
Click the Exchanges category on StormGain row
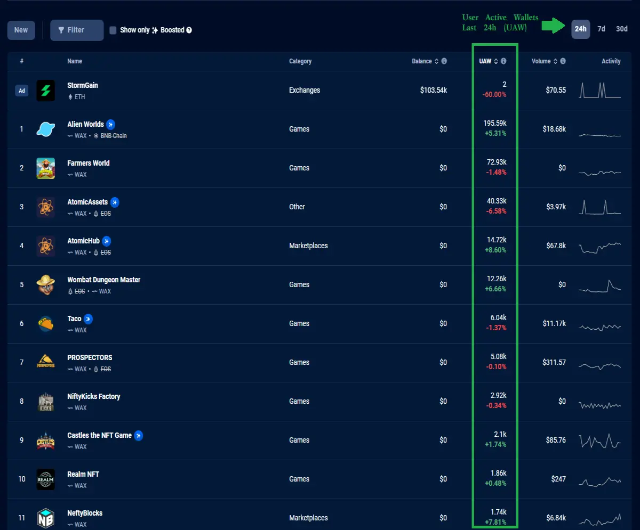click(x=305, y=90)
